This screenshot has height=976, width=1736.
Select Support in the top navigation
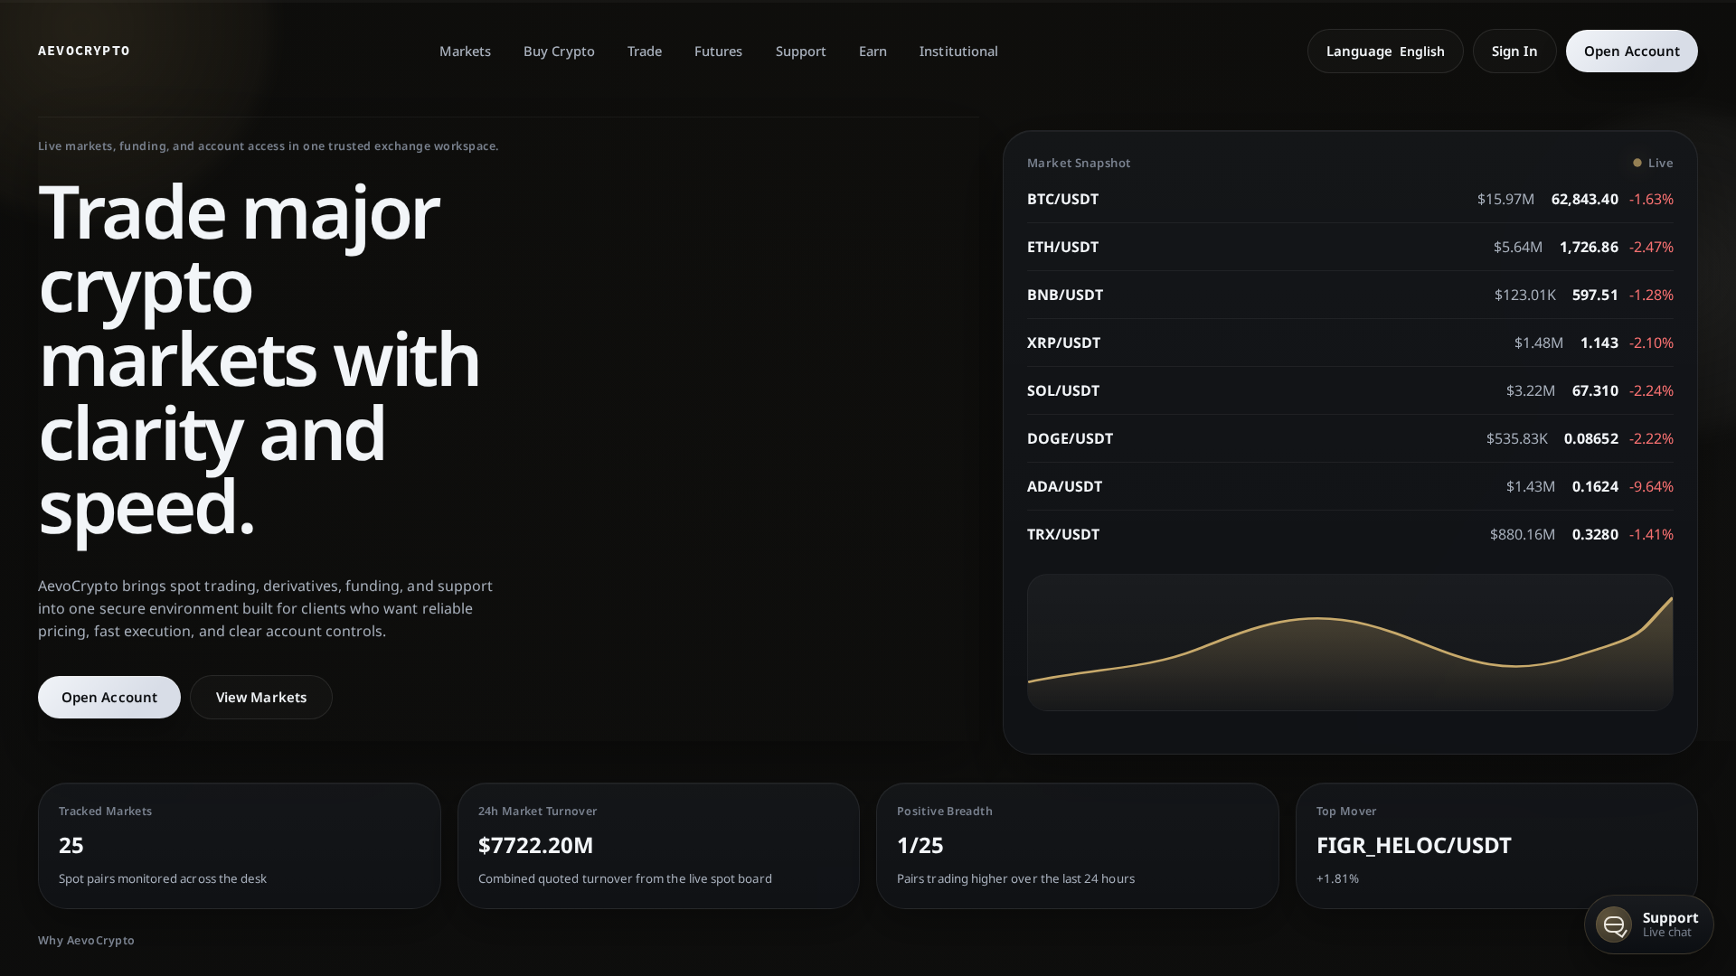800,51
